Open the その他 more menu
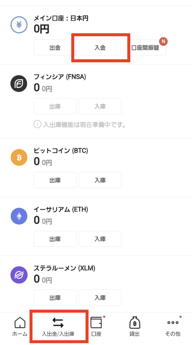Viewport: 192px width, 345px height. coord(173,327)
